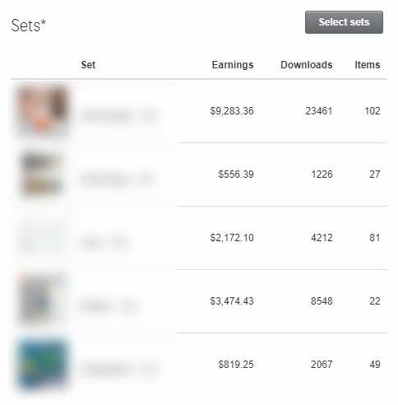The image size is (398, 405).
Task: Open the thumbnail of the $556.39 set
Action: (42, 175)
